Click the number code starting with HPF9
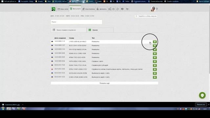Viewport: 210px width, 118px height. point(77,61)
